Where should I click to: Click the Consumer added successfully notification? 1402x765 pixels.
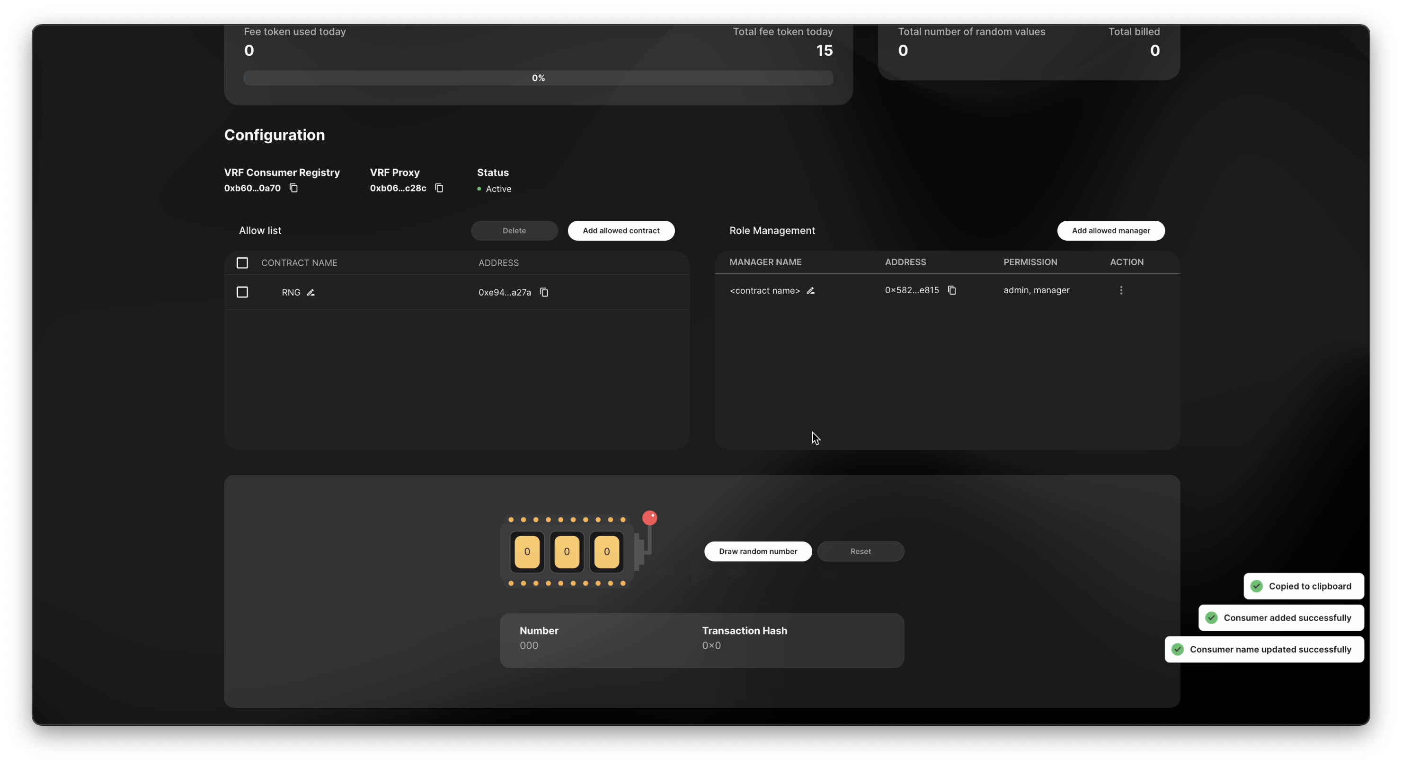(1281, 617)
